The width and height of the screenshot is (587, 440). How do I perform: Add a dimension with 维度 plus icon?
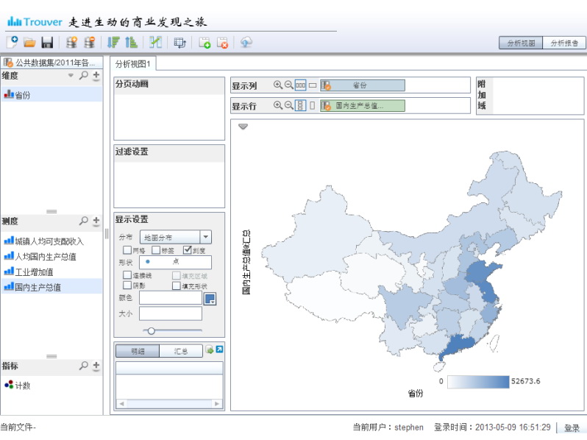(x=96, y=75)
